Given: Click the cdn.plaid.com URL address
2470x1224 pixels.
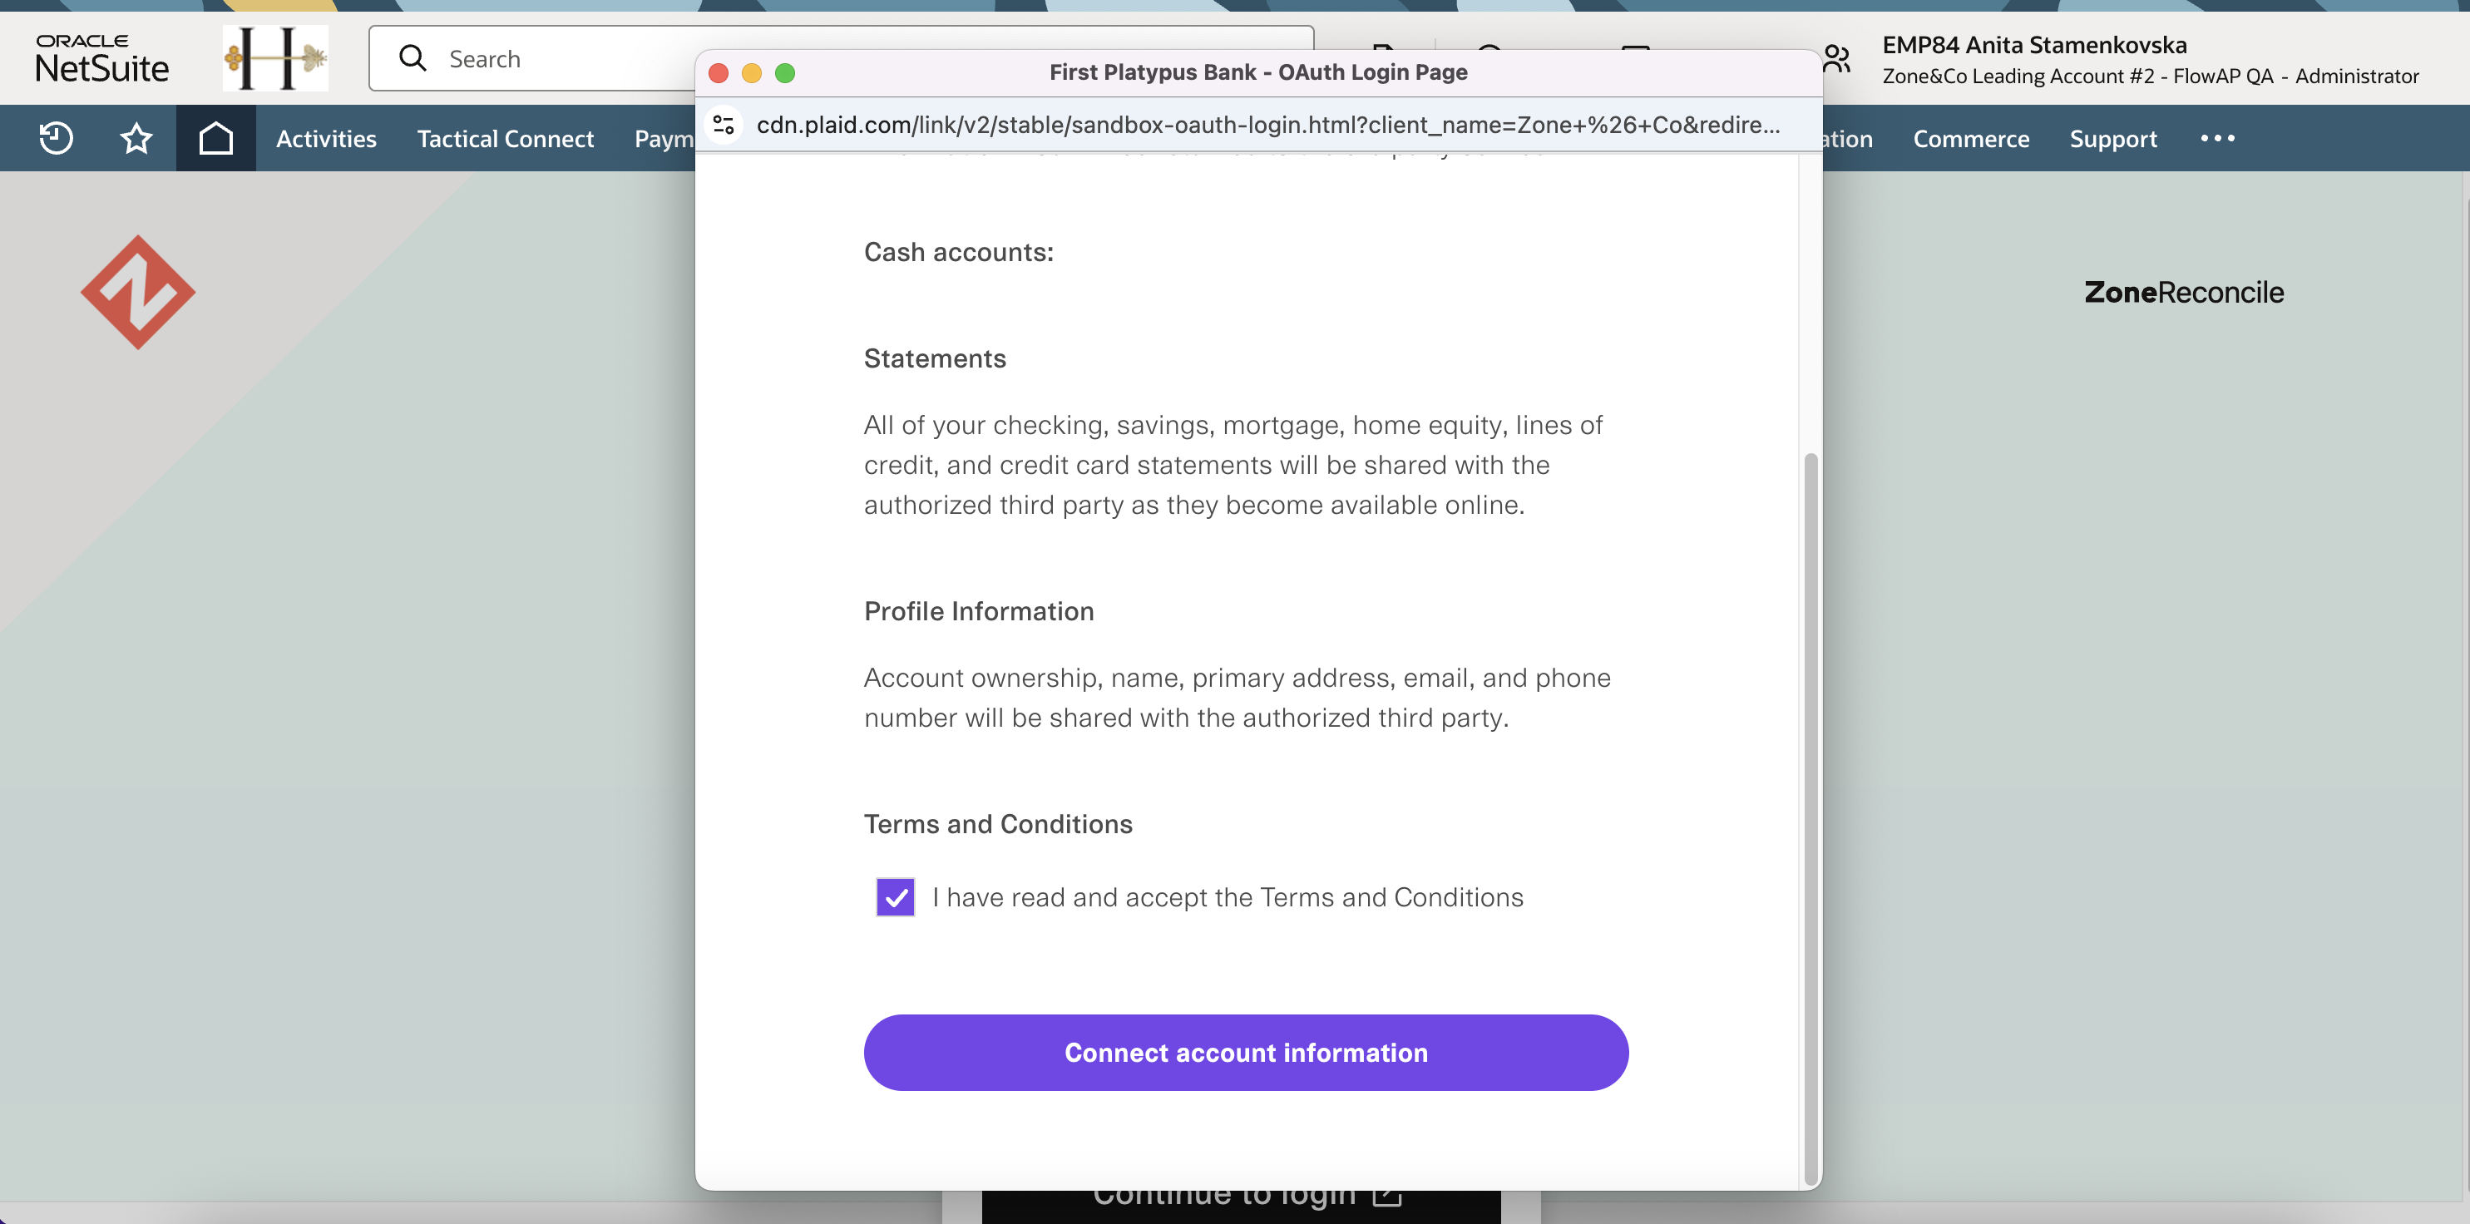Looking at the screenshot, I should pyautogui.click(x=1267, y=125).
